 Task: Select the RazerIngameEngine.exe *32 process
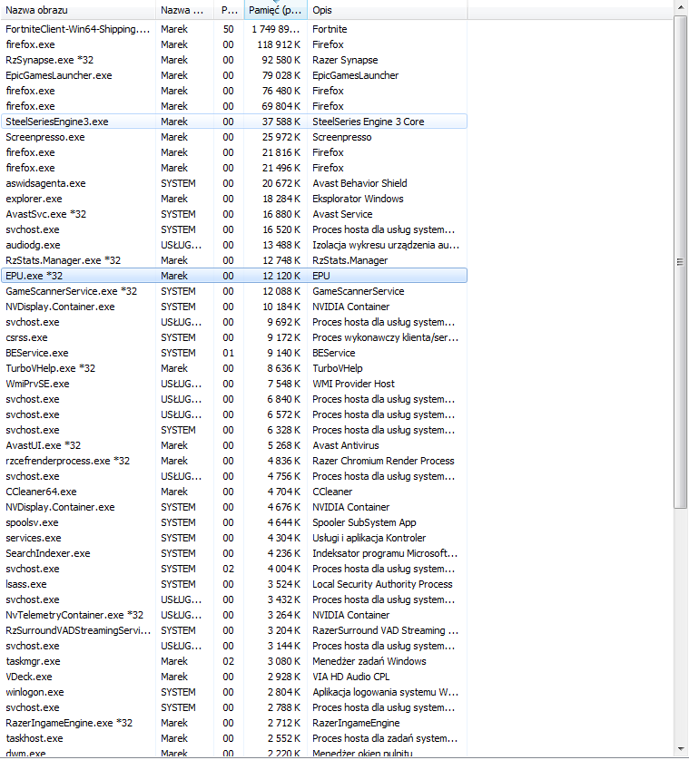(234, 723)
